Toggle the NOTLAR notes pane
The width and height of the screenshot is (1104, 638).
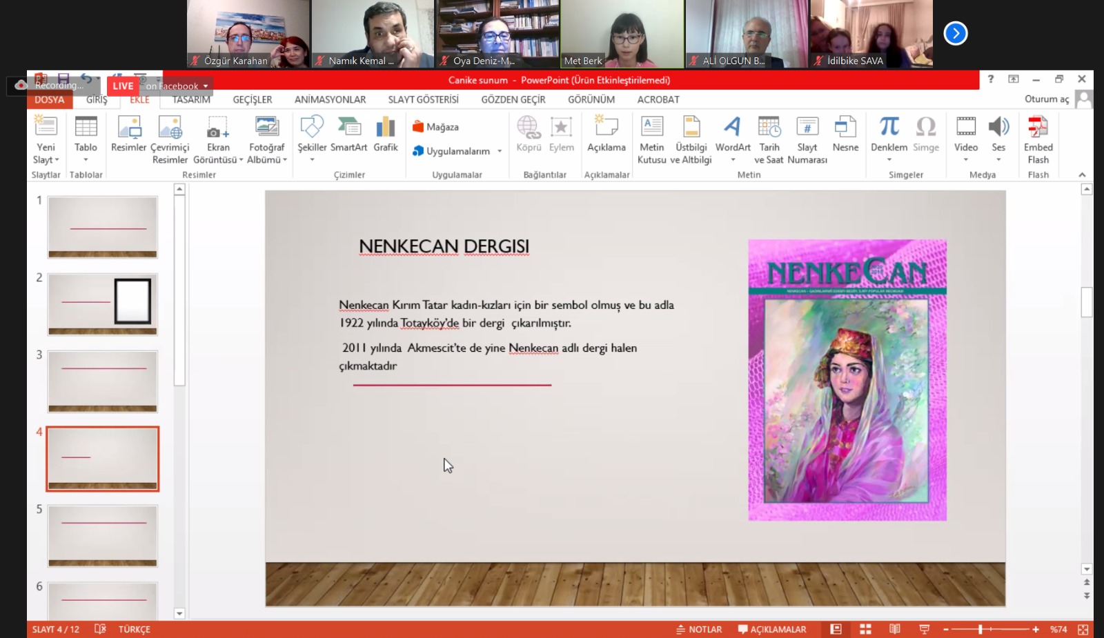click(x=699, y=629)
